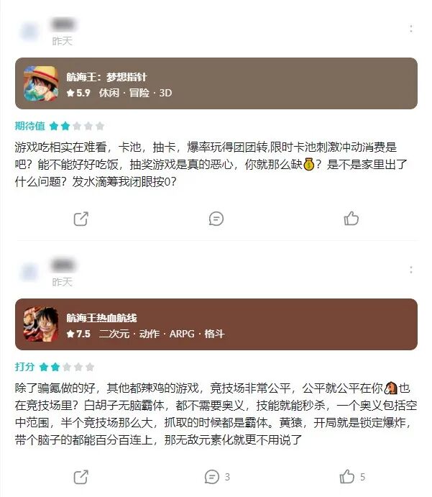Open the 航海王：梦想指针 game card
This screenshot has width=432, height=497.
pyautogui.click(x=216, y=83)
